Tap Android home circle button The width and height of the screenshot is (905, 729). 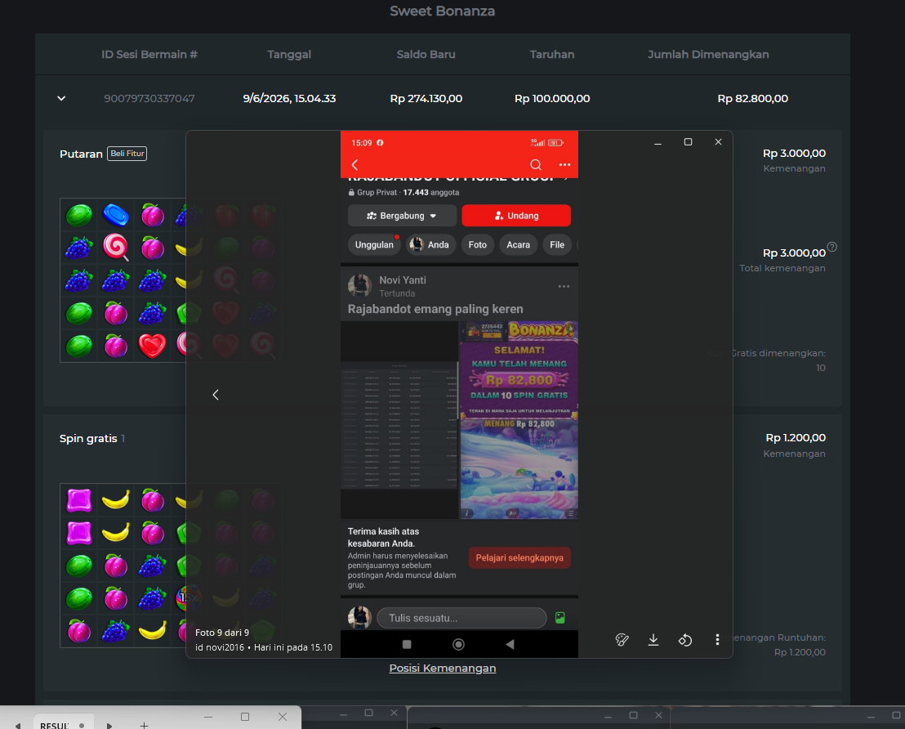point(458,644)
